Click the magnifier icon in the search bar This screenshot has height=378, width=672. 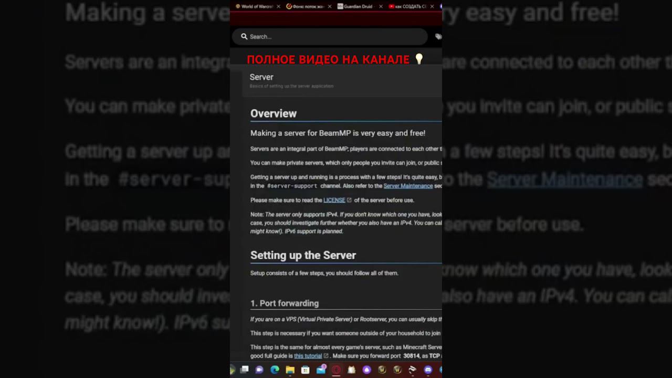[x=244, y=37]
